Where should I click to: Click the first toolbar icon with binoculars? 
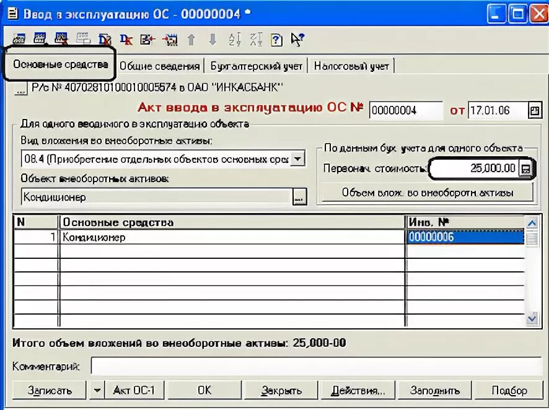pos(19,39)
